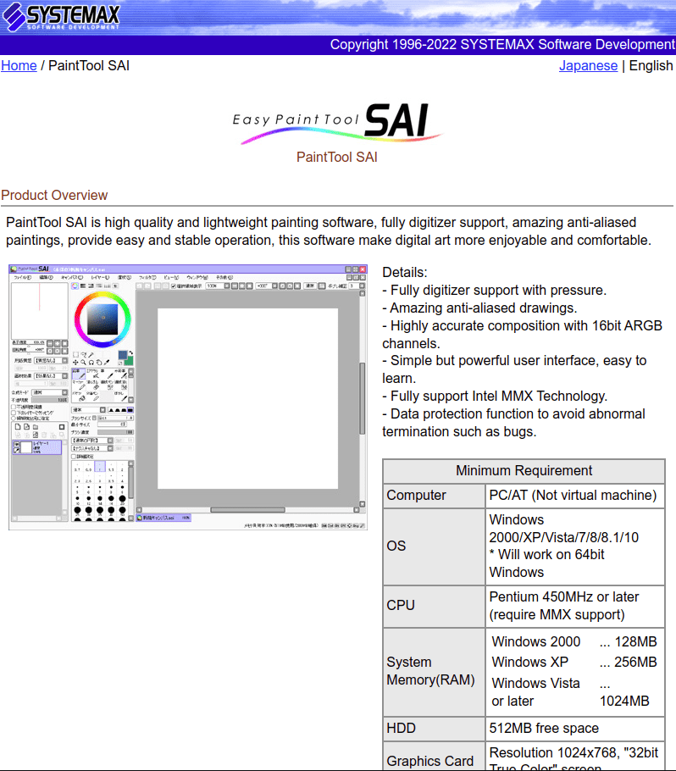The width and height of the screenshot is (676, 771).
Task: Switch to the Japanese language page
Action: click(x=588, y=65)
